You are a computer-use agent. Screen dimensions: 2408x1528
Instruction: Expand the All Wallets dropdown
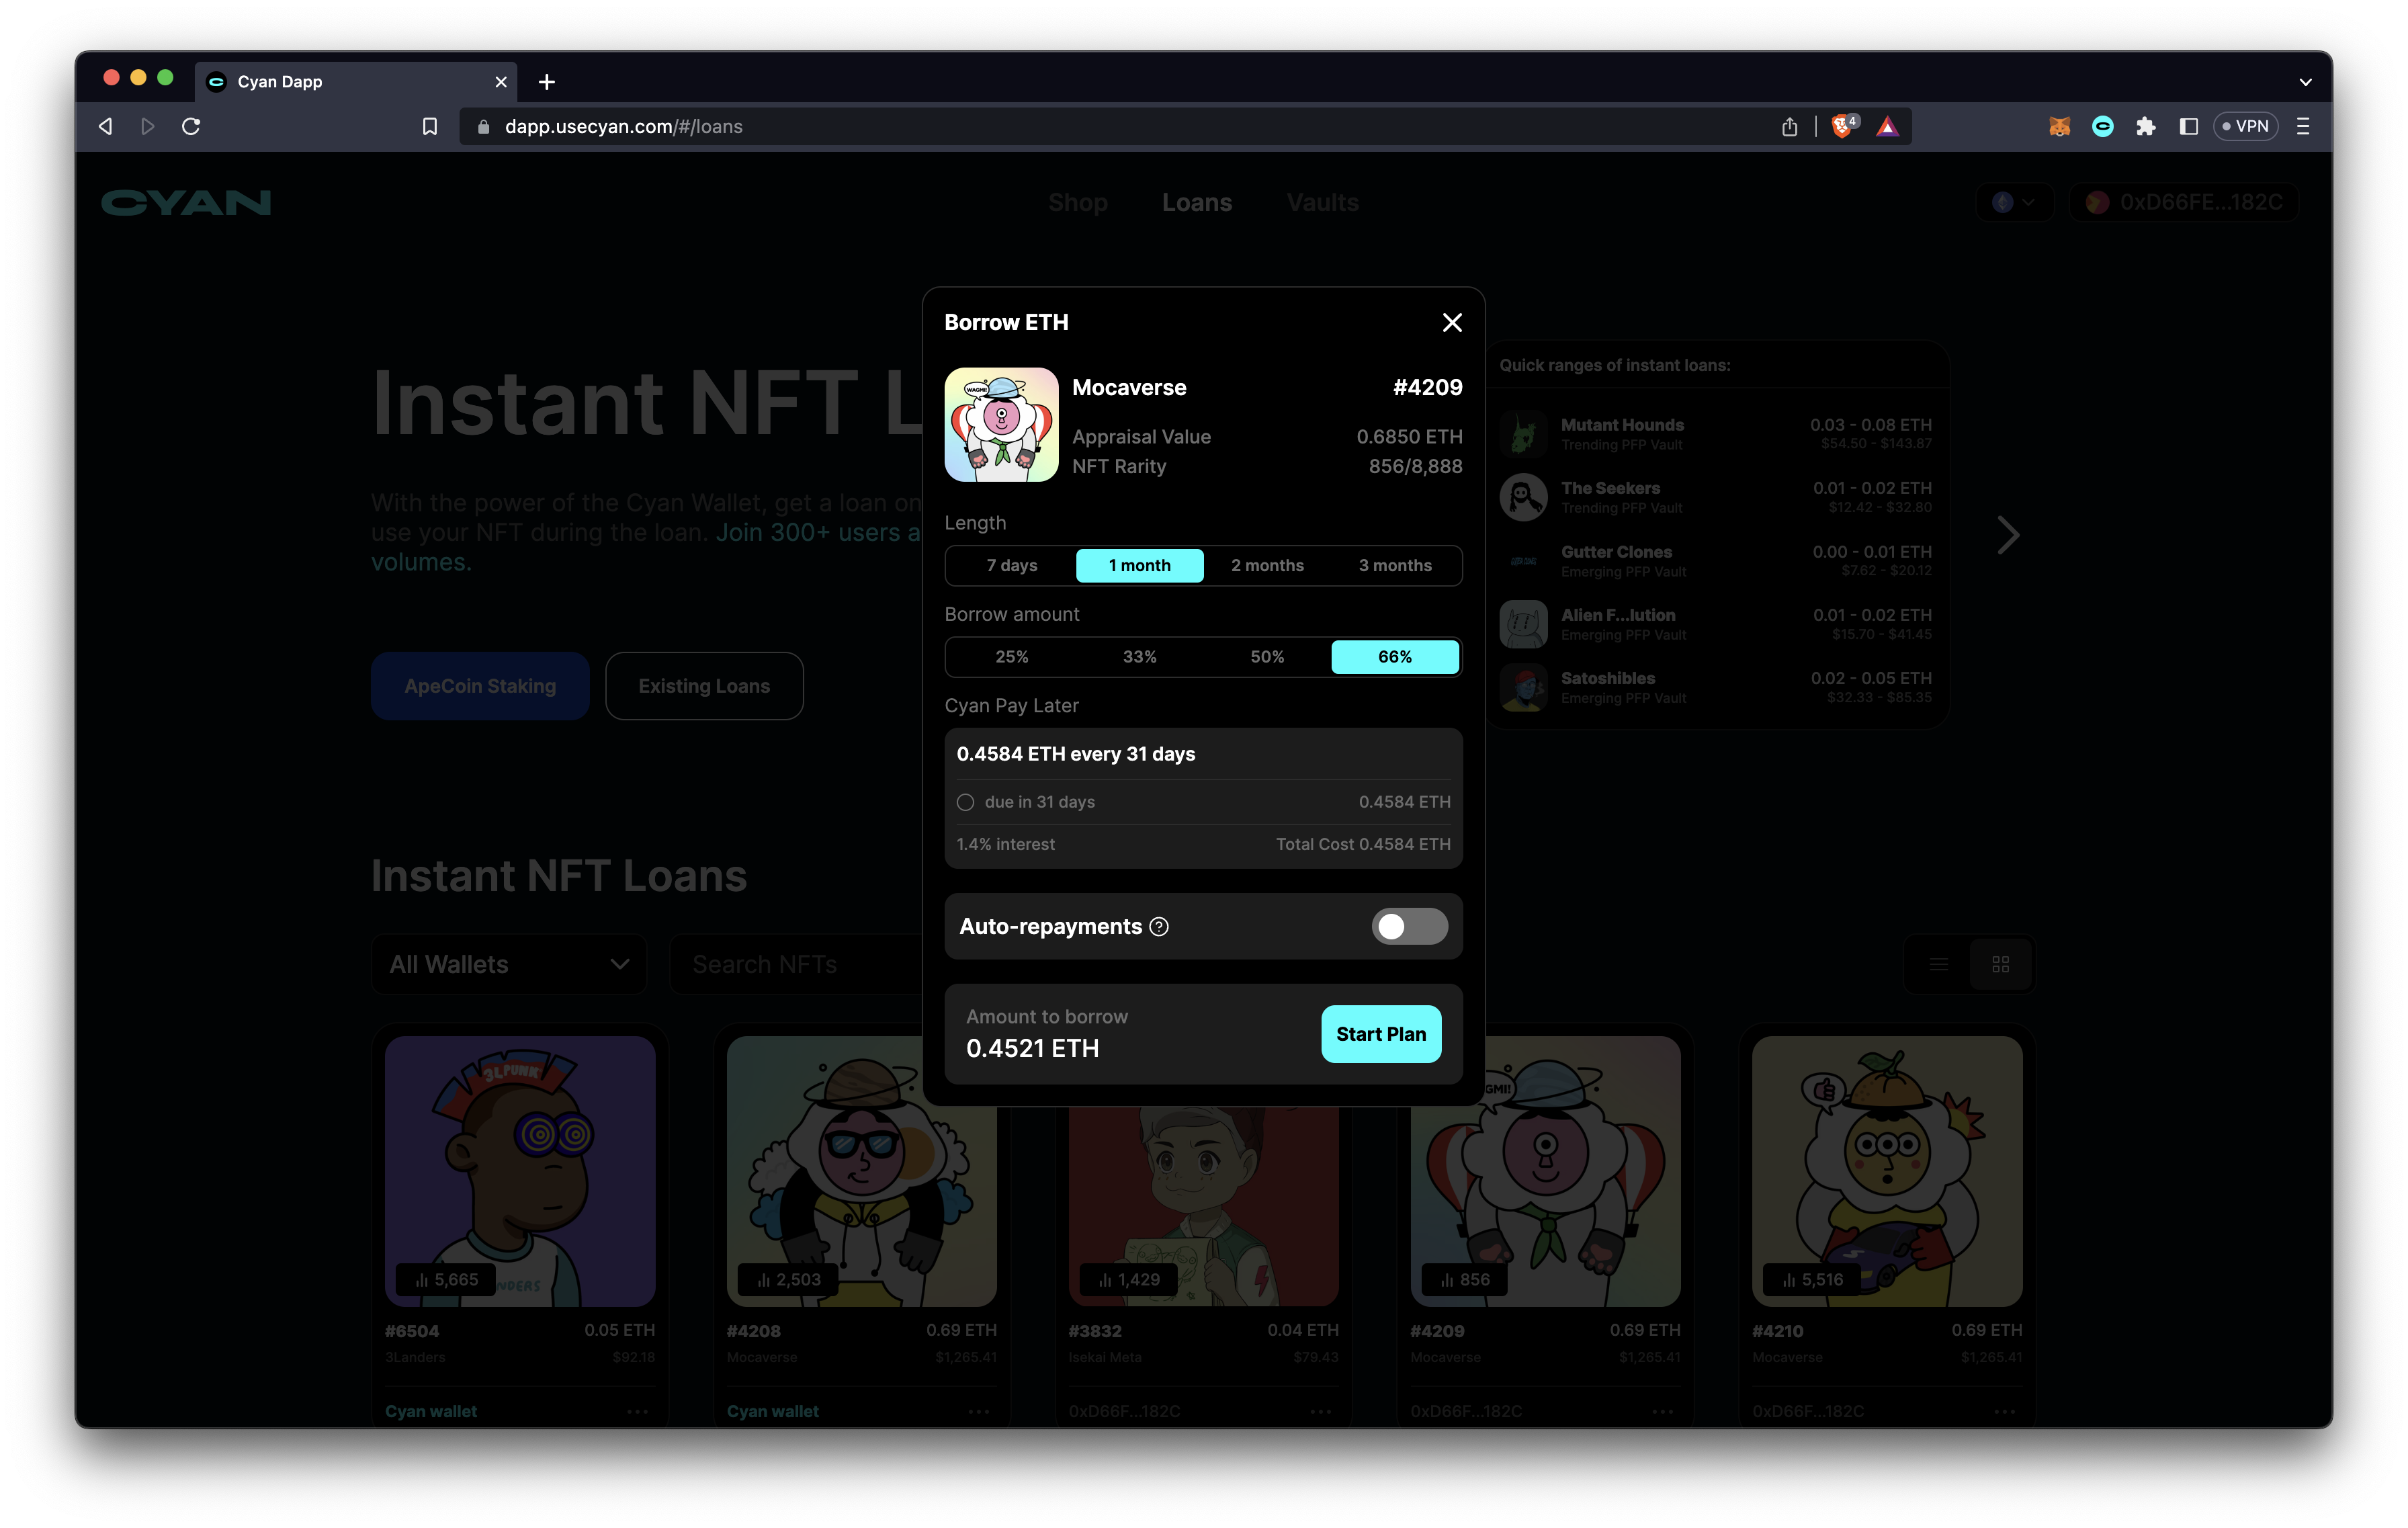[x=509, y=964]
